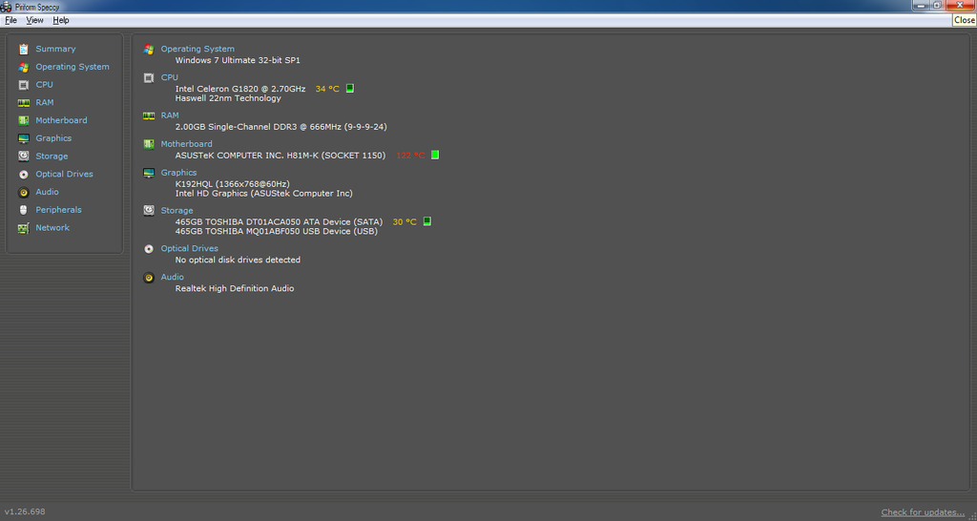
Task: Open the Help menu
Action: point(60,20)
